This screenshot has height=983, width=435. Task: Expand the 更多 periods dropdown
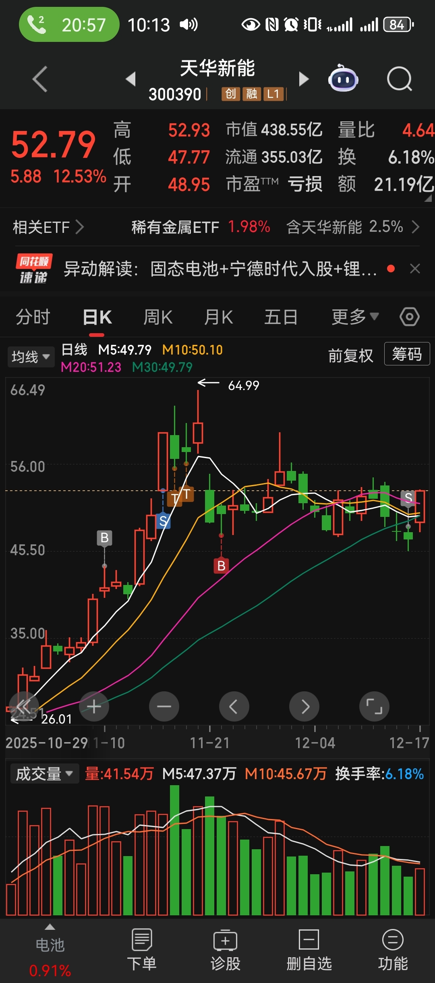point(355,317)
